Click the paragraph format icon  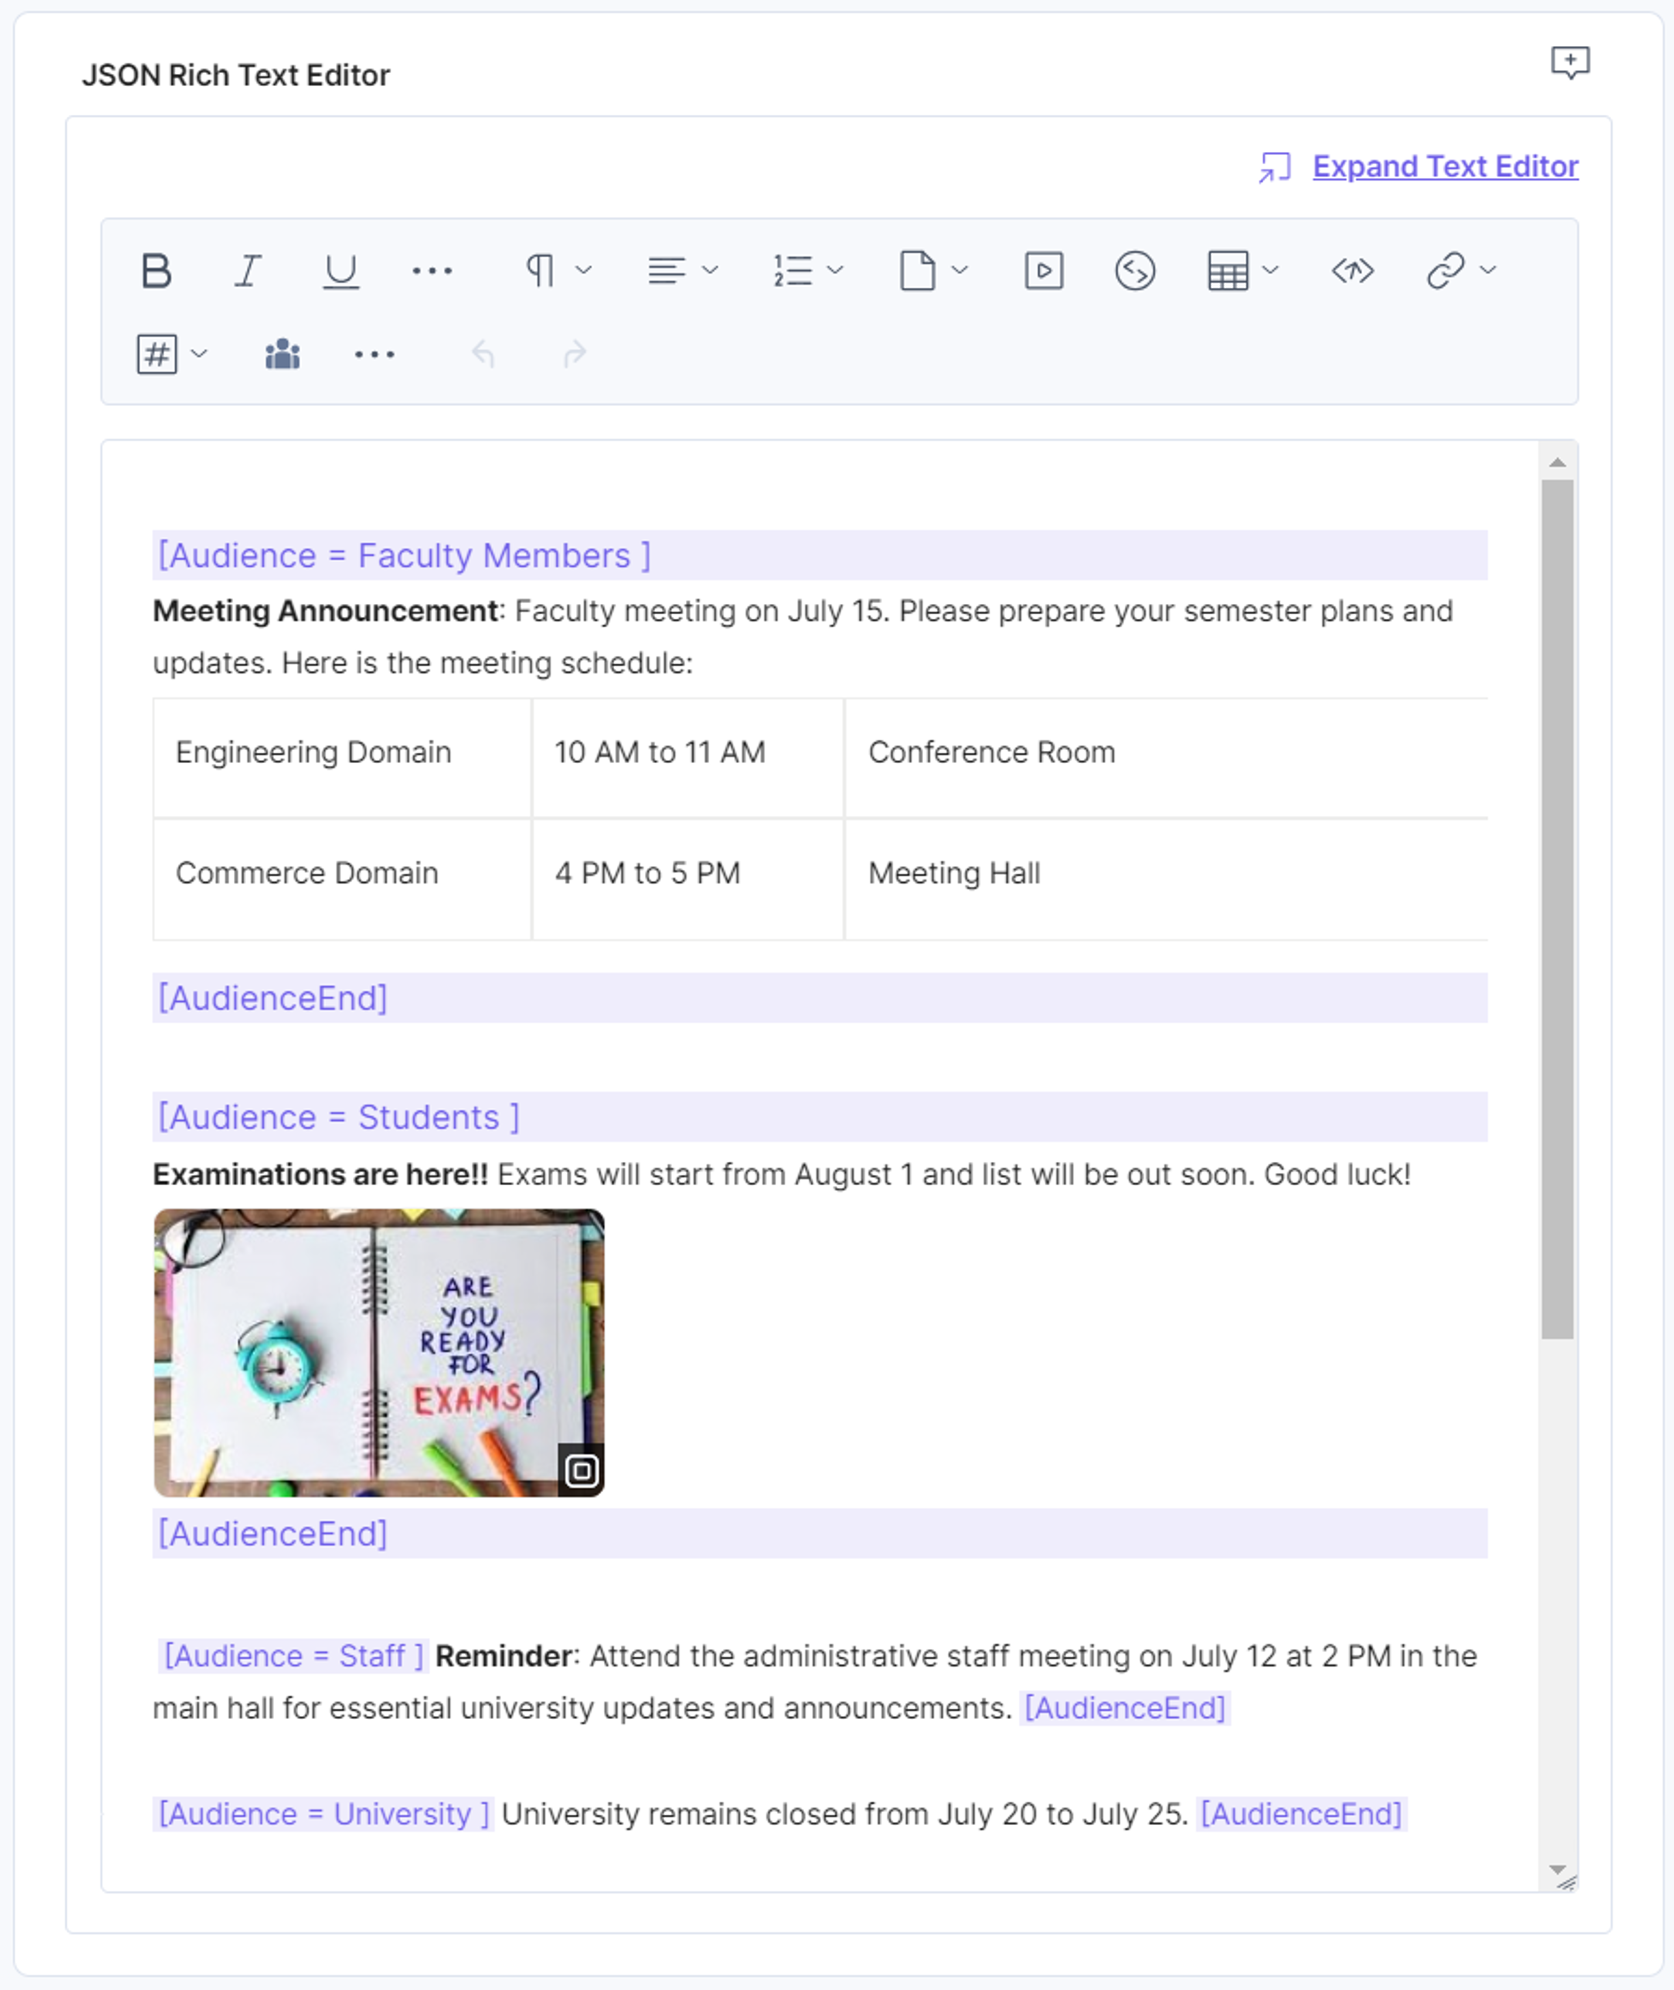pyautogui.click(x=540, y=270)
